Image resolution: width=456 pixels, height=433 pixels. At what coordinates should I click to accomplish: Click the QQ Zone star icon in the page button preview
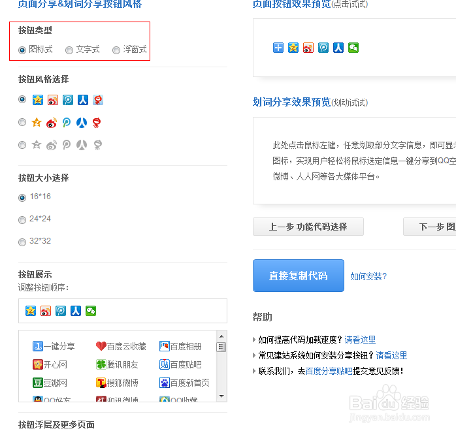(x=293, y=48)
